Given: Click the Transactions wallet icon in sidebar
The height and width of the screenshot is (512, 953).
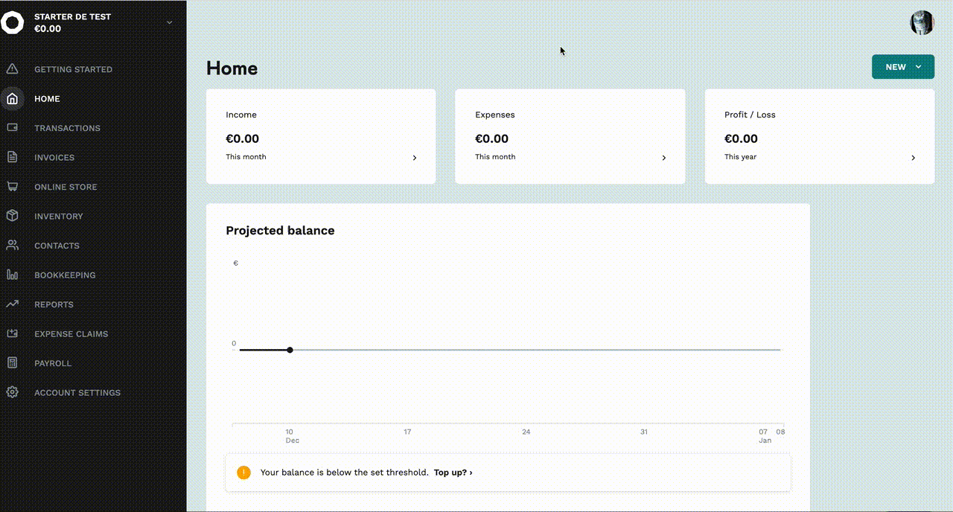Looking at the screenshot, I should 12,128.
